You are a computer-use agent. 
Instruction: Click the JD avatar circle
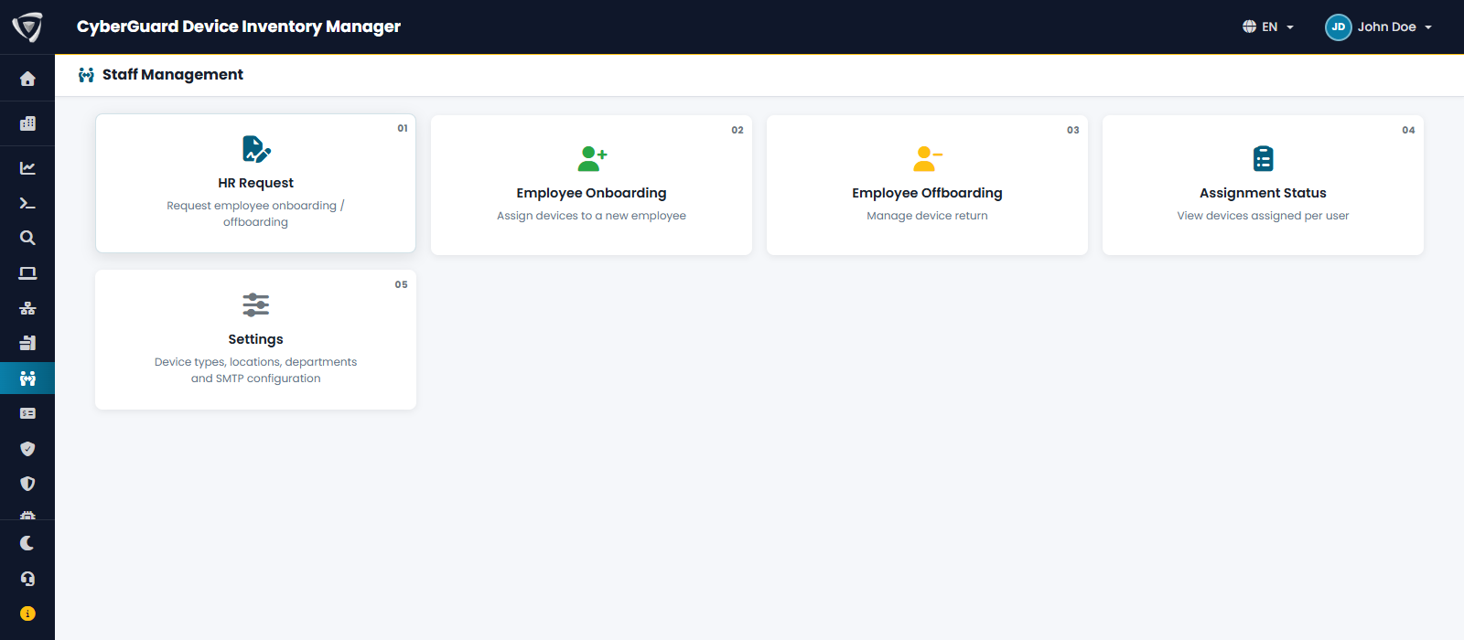point(1339,27)
